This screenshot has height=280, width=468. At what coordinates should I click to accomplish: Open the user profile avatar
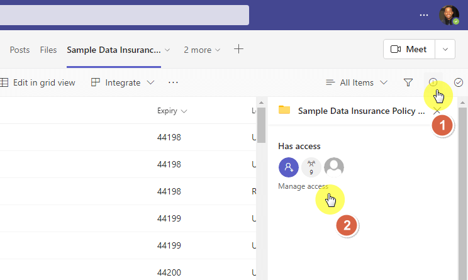coord(449,15)
